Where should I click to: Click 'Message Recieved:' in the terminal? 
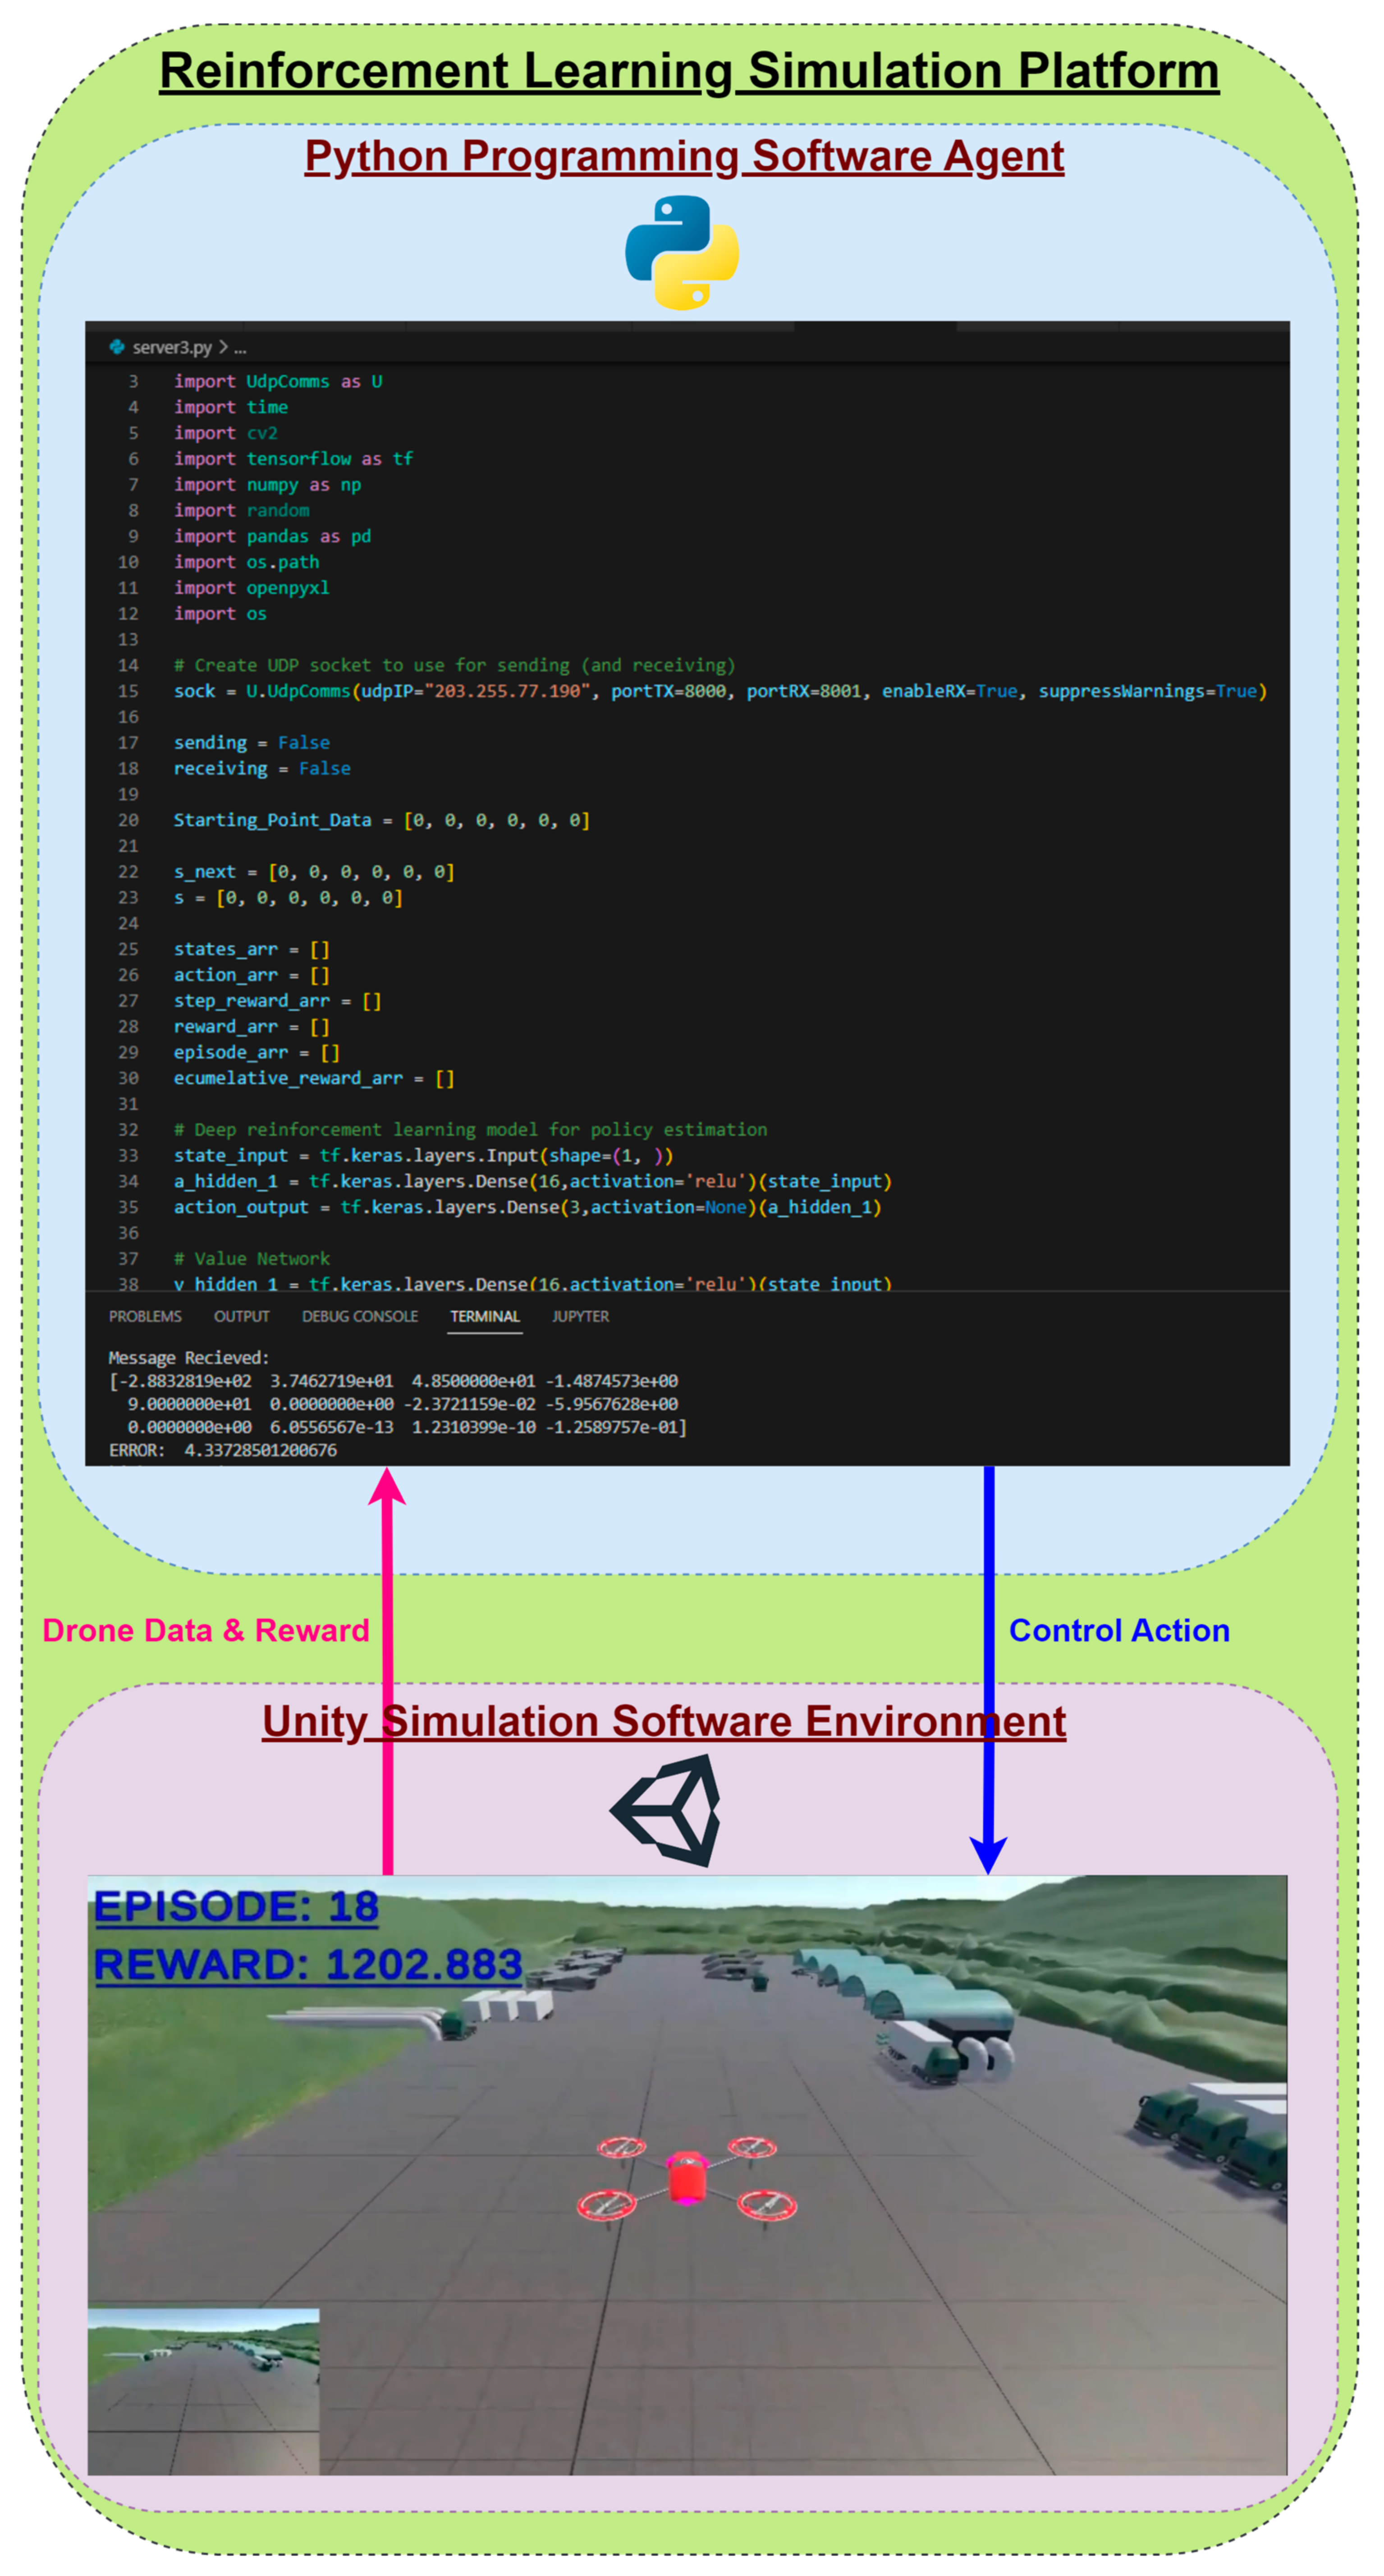click(x=188, y=1357)
